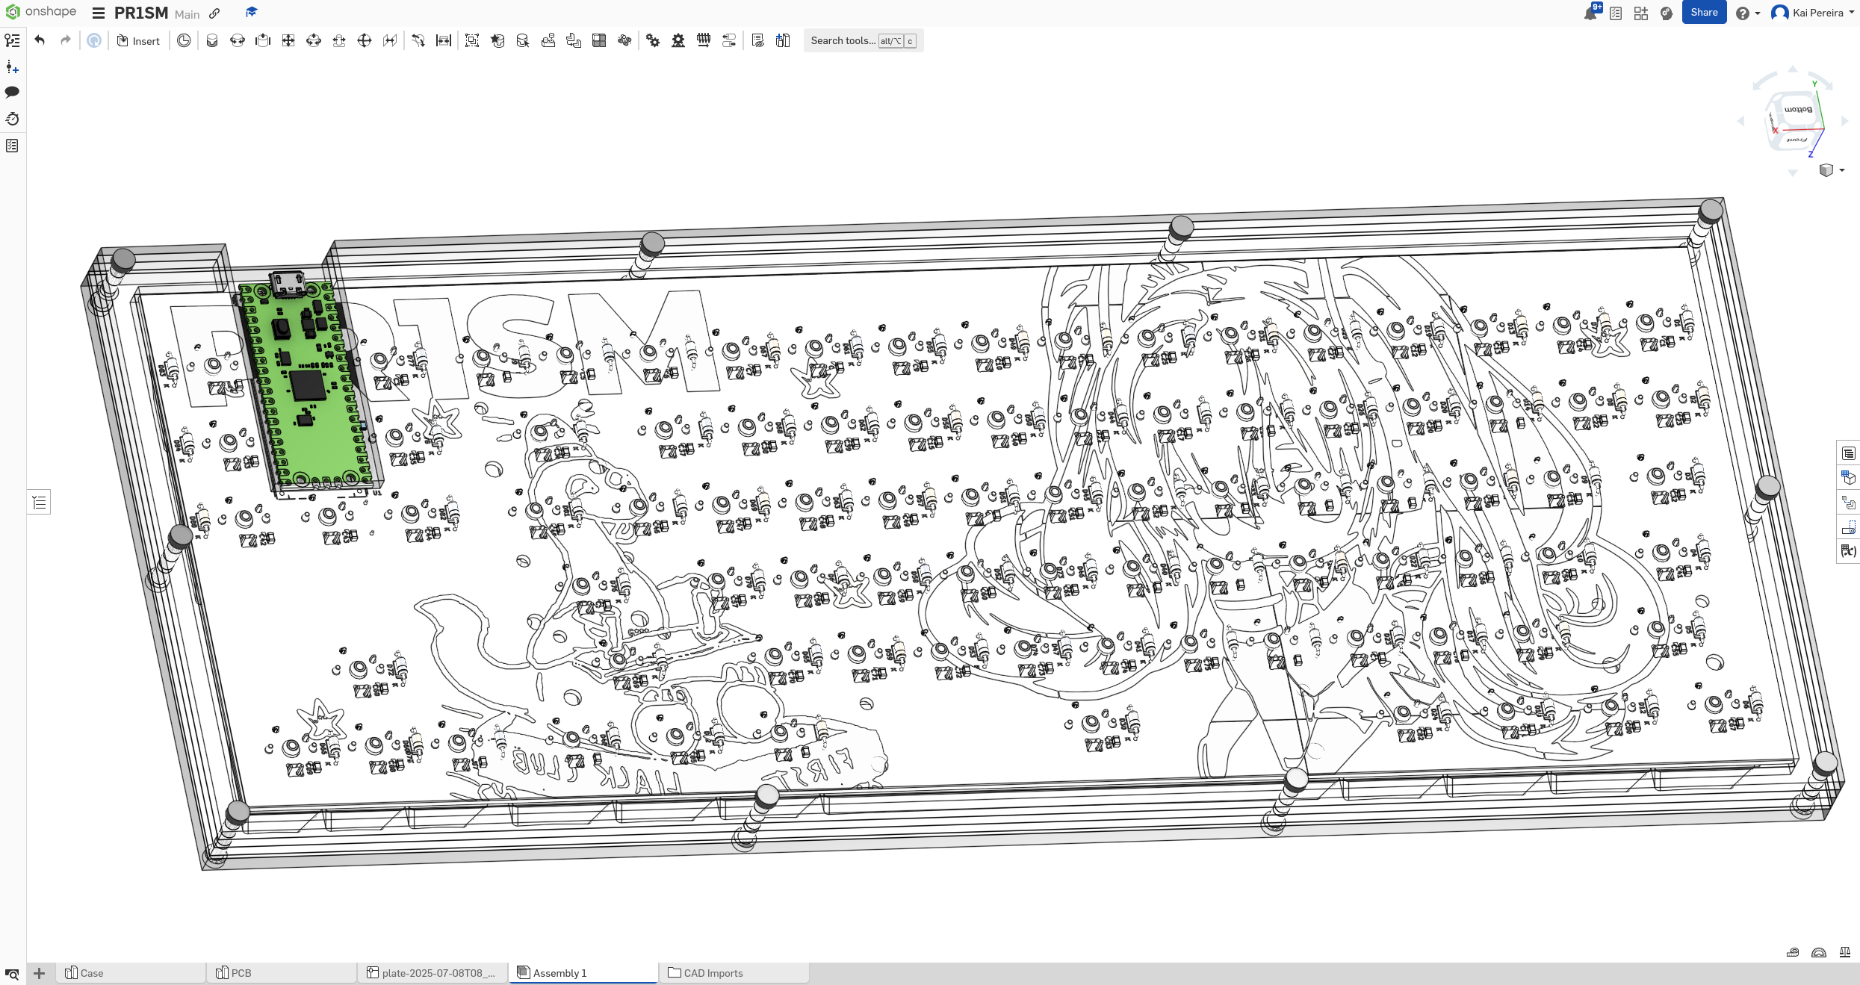
Task: Select the Revolute mate tool
Action: pos(238,40)
